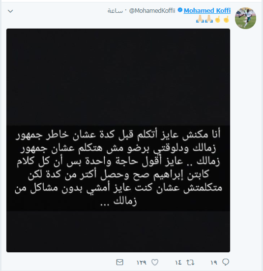This screenshot has height=271, width=263.
Task: Click the @MohamedKoffii handle
Action: pyautogui.click(x=152, y=11)
